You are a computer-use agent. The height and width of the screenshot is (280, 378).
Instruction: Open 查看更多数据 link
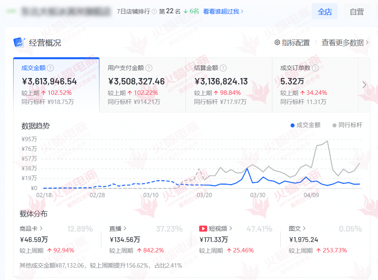coord(345,43)
